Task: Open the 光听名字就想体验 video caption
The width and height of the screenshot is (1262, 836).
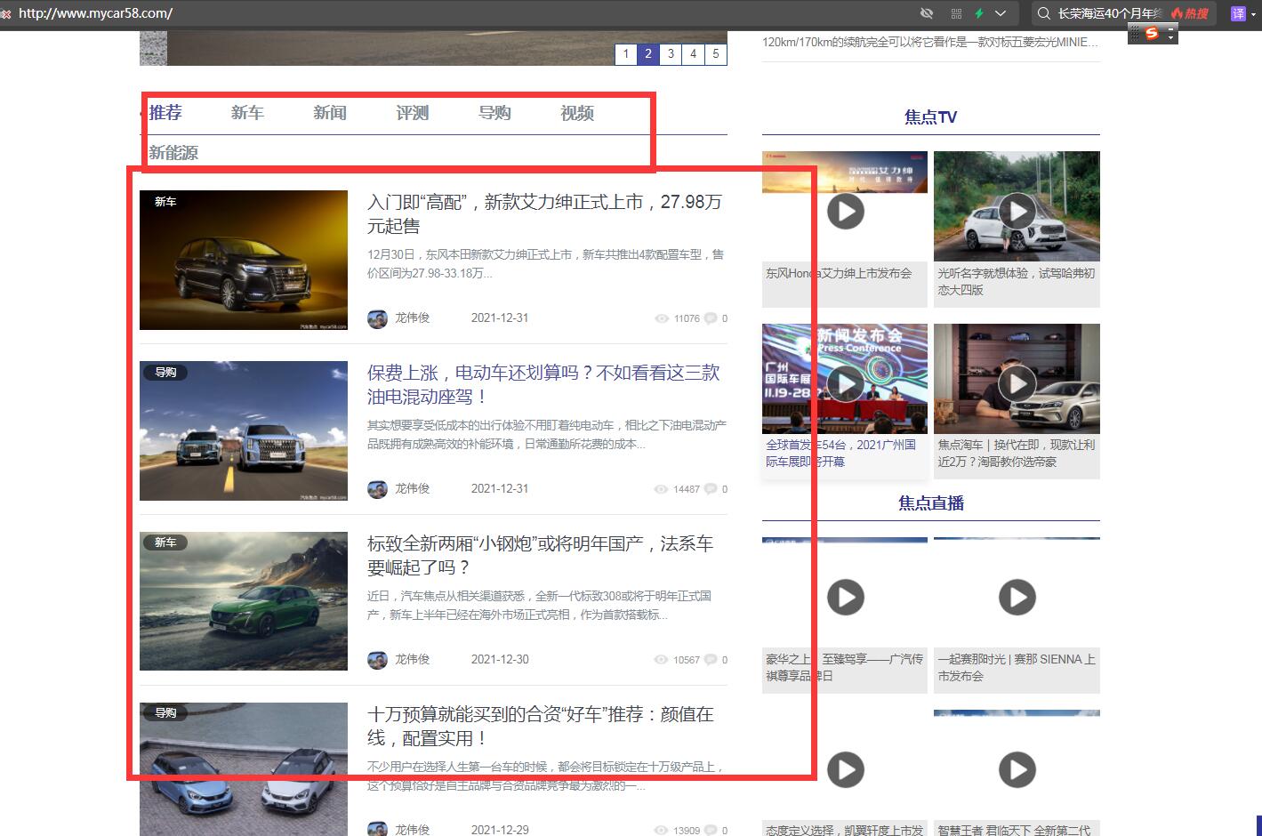Action: coord(1017,282)
